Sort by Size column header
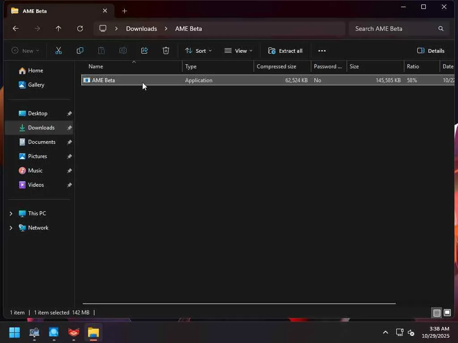The width and height of the screenshot is (458, 343). pyautogui.click(x=375, y=67)
